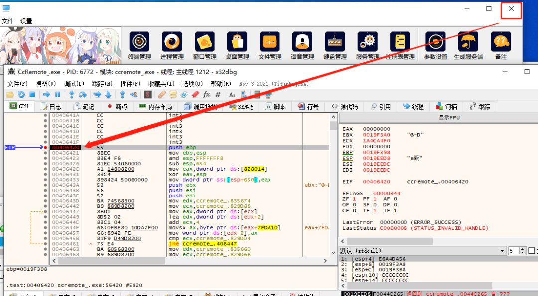Click the 显示FPU button above registers
This screenshot has width=538, height=296.
coord(449,117)
